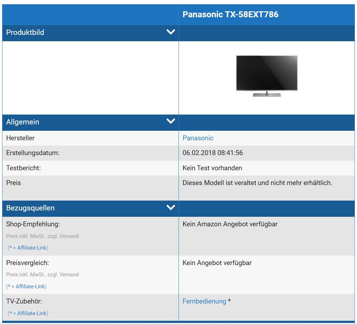This screenshot has width=357, height=325.
Task: Click the Bezugsquellen section title
Action: pos(30,208)
